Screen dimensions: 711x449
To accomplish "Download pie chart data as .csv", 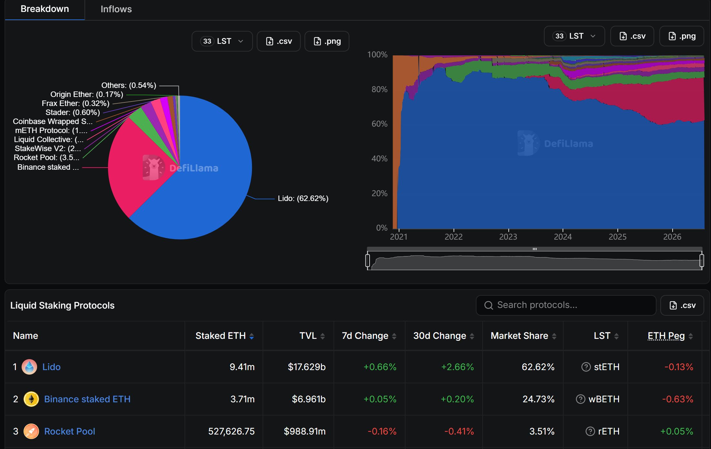I will pyautogui.click(x=279, y=41).
